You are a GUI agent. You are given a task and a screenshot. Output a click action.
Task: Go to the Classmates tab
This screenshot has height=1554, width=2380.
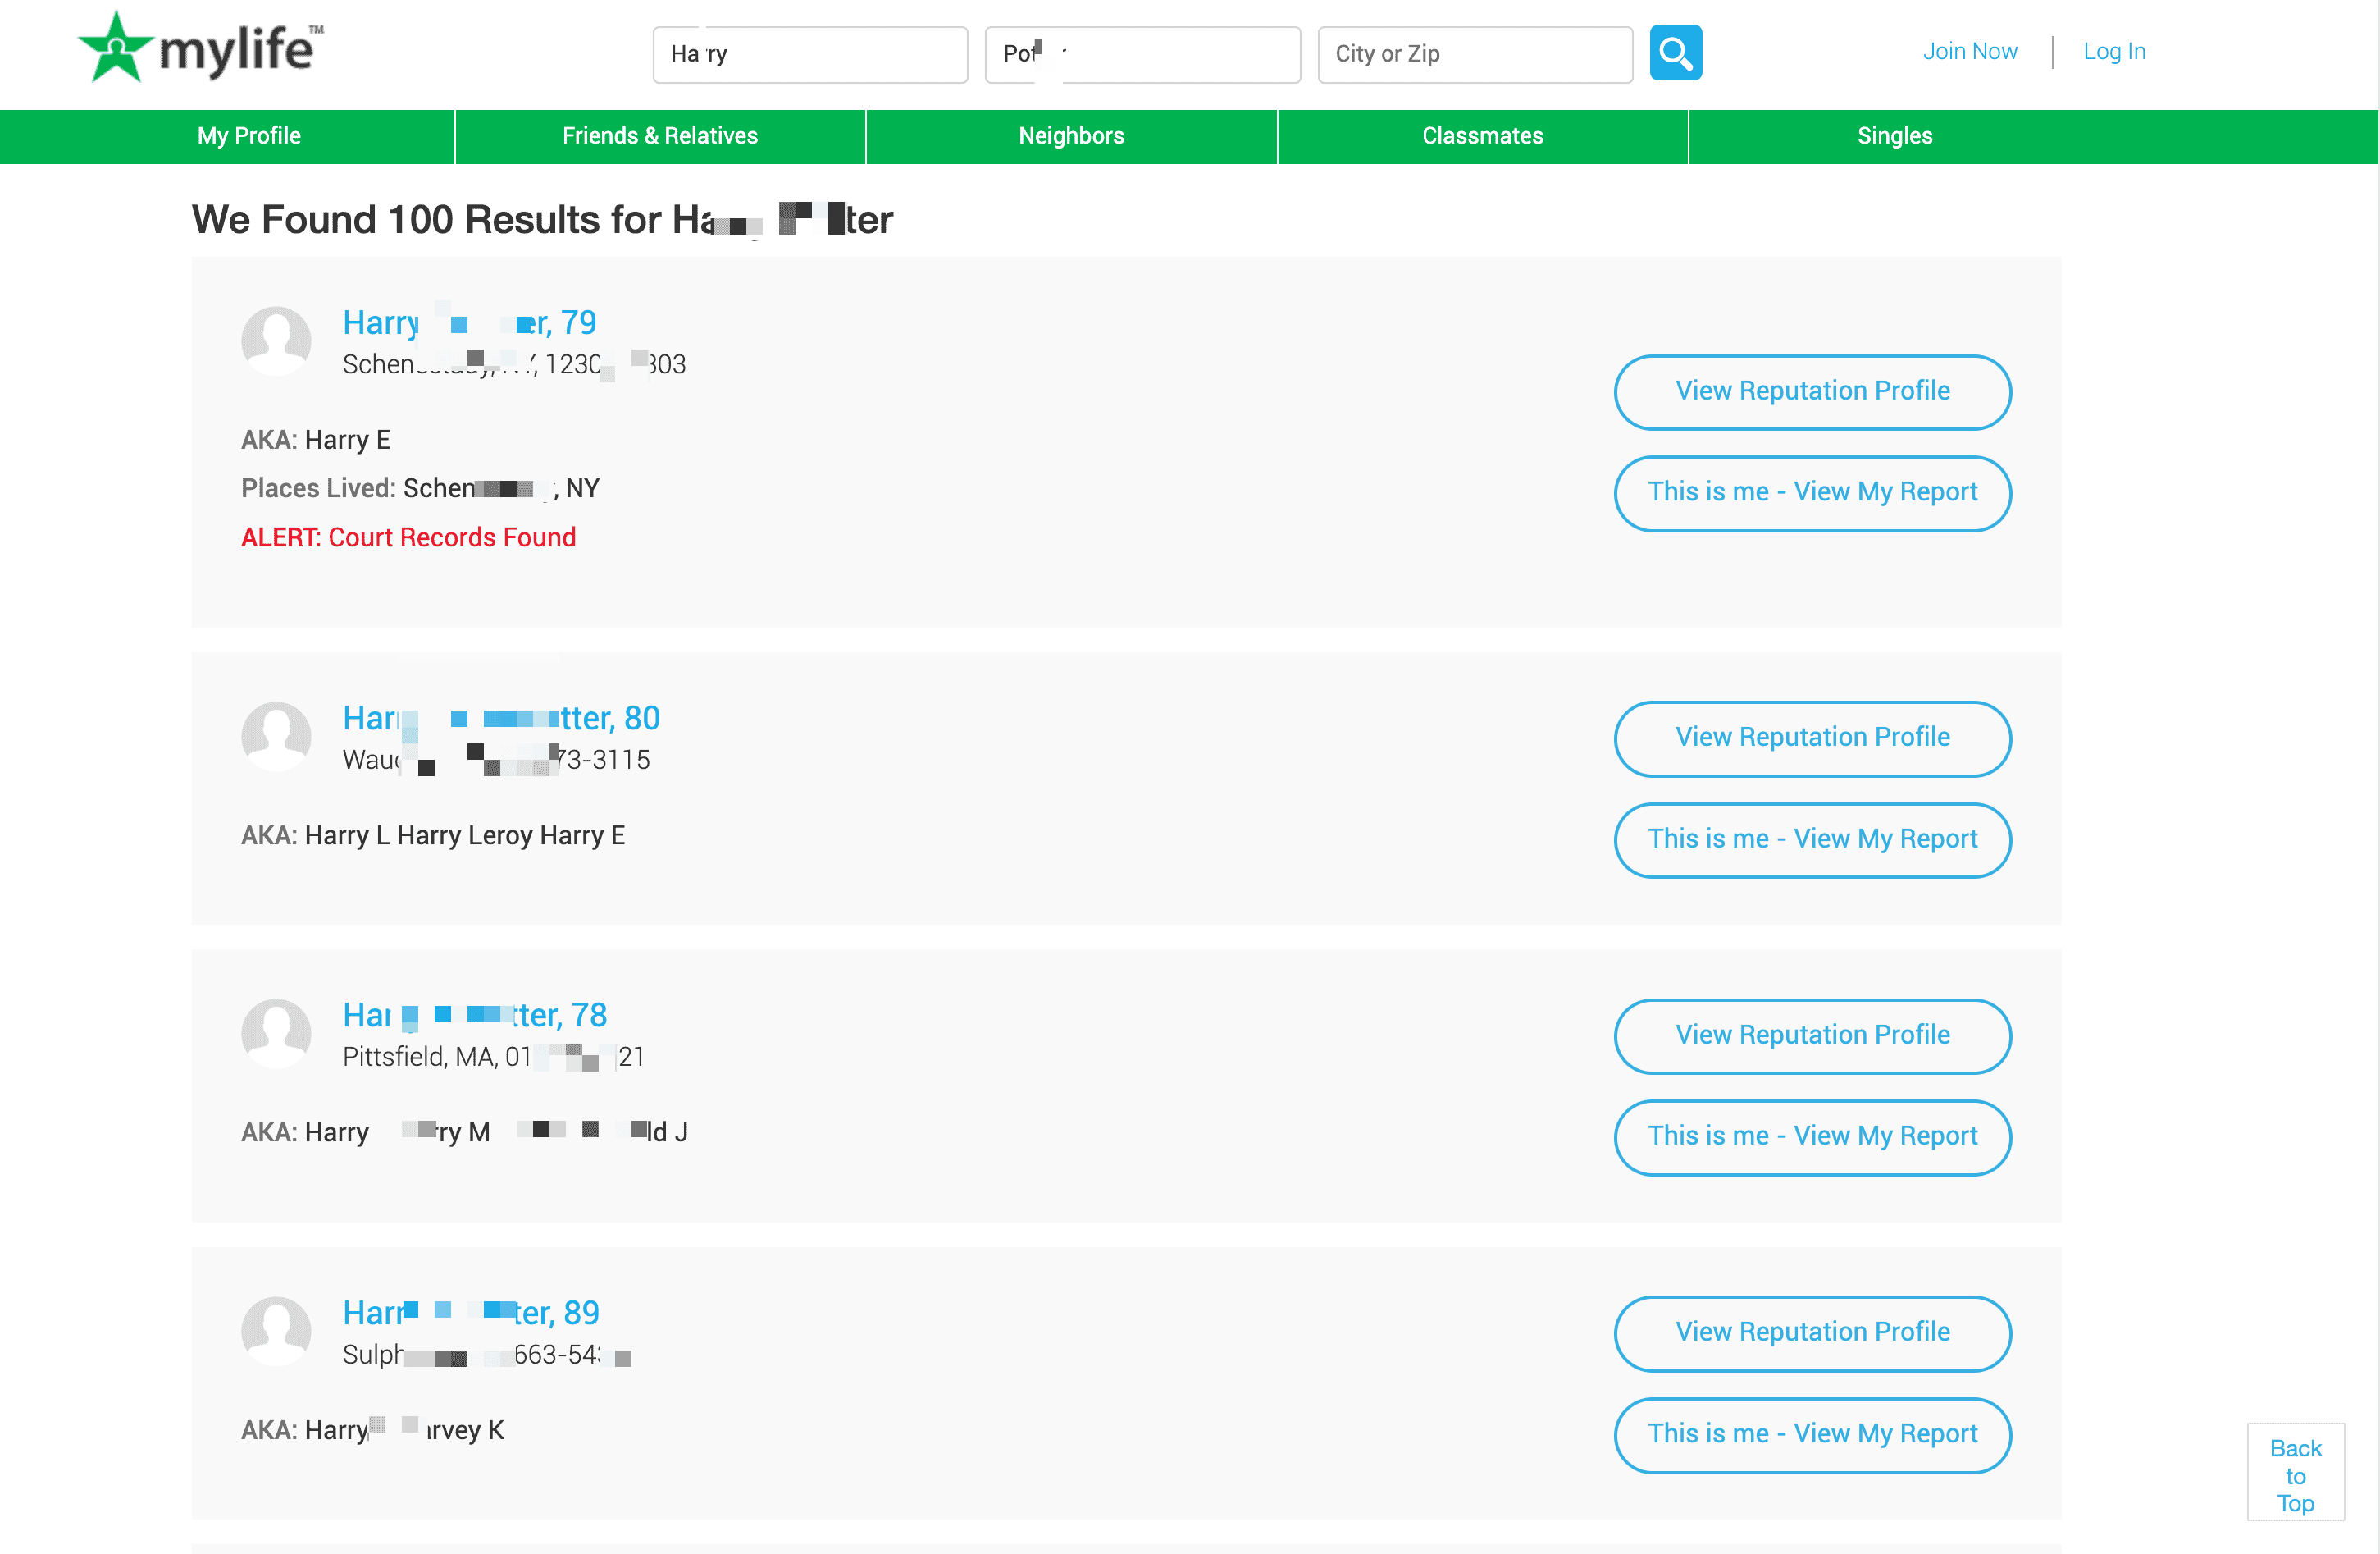pyautogui.click(x=1482, y=136)
